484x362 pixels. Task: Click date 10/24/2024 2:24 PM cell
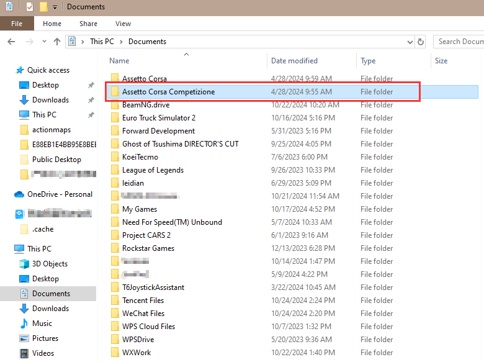303,301
